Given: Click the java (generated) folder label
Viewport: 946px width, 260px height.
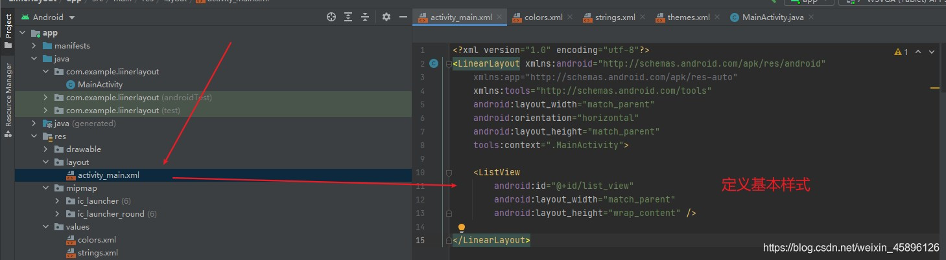Looking at the screenshot, I should [85, 124].
